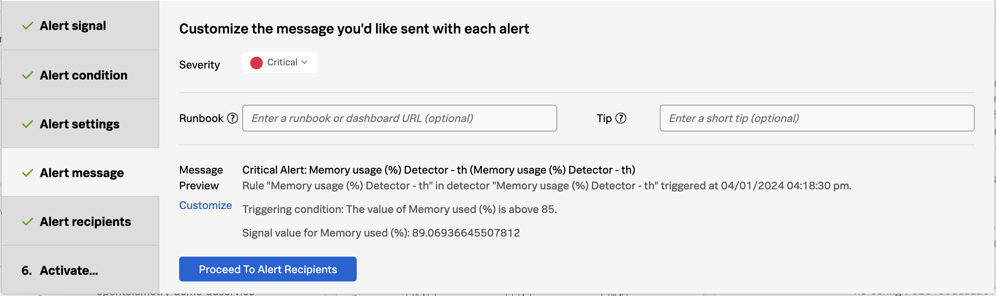996x296 pixels.
Task: Focus the Runbook URL input field
Action: pyautogui.click(x=399, y=118)
